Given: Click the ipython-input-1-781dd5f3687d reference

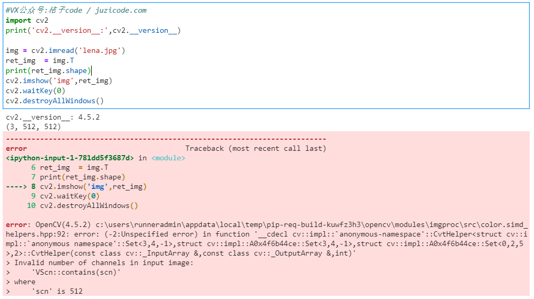Looking at the screenshot, I should (x=69, y=158).
